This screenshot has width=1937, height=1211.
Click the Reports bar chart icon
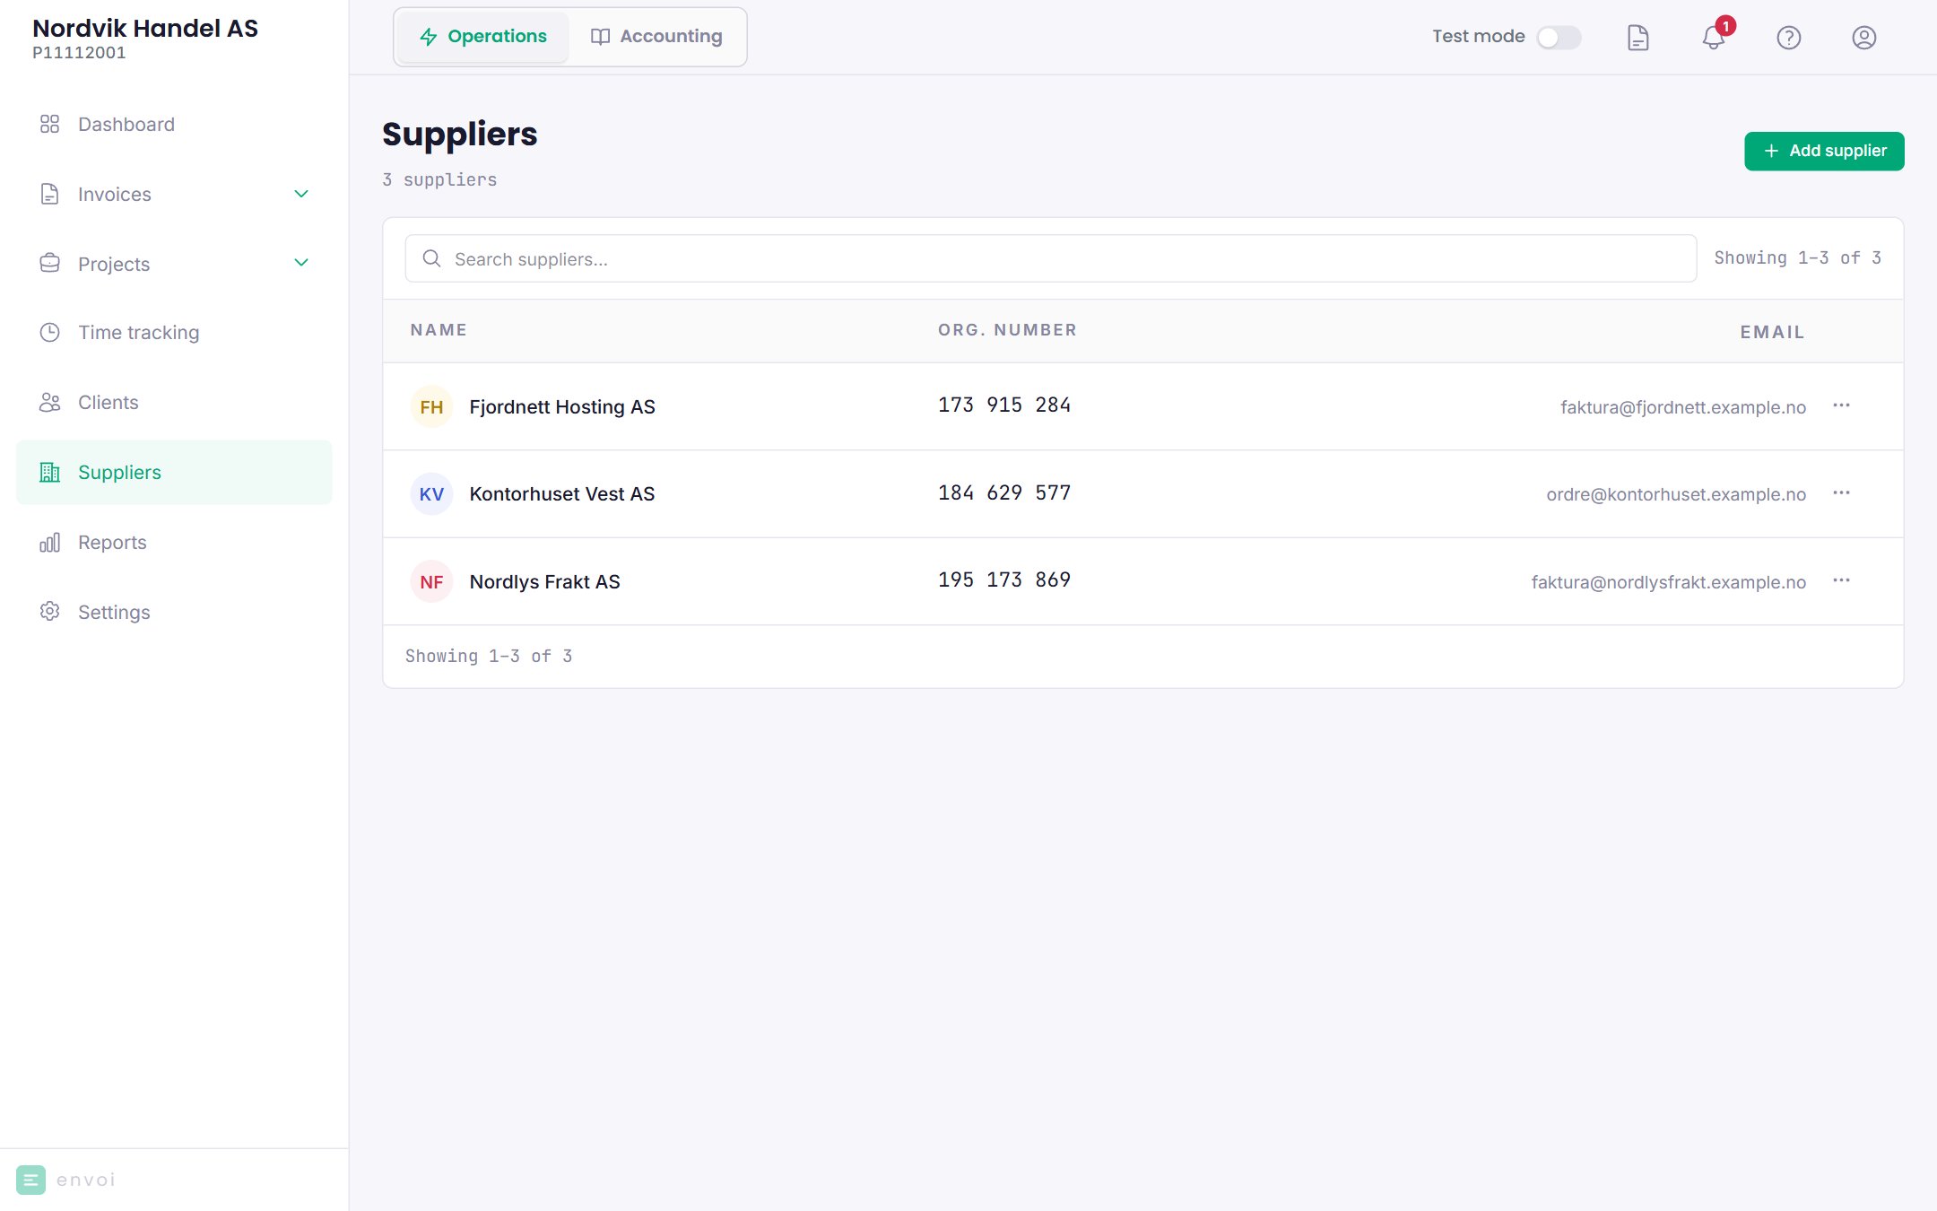[49, 543]
